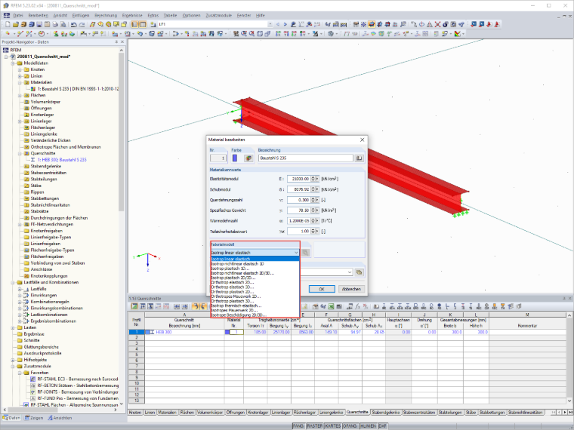Expand the Lasten tree node
574x430 pixels.
(12, 327)
